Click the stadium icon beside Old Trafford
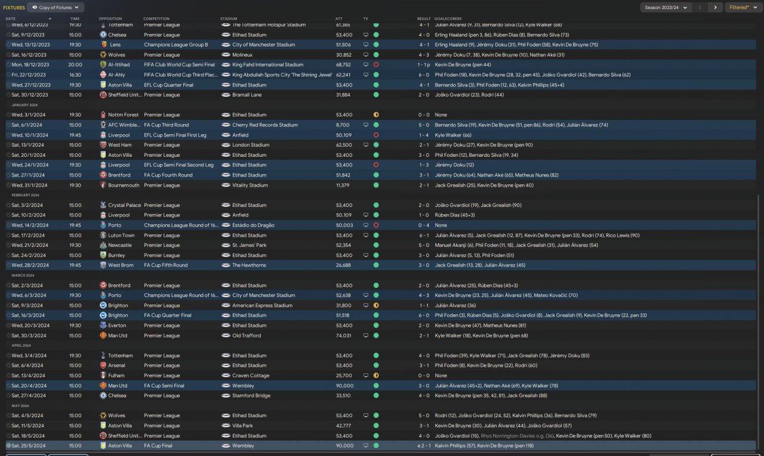Image resolution: width=764 pixels, height=456 pixels. point(226,336)
